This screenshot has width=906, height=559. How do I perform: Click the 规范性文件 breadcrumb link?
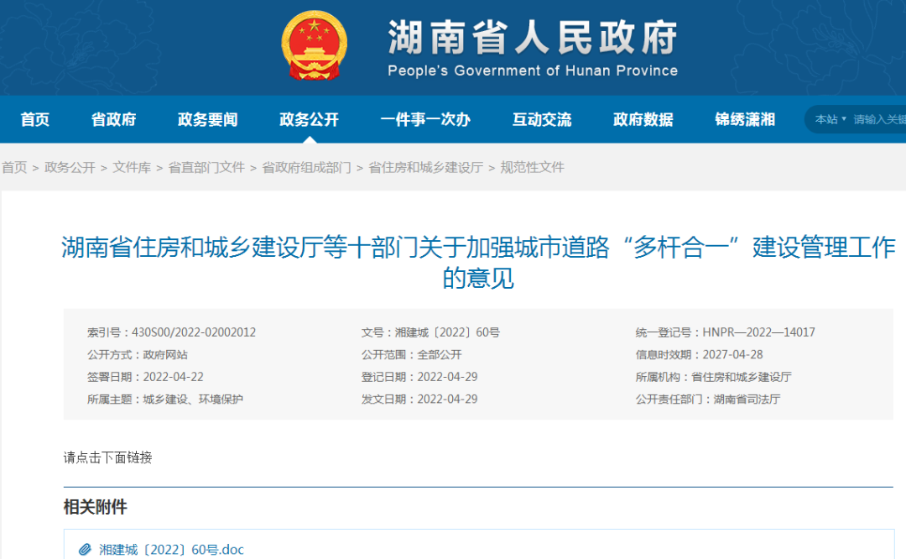tap(532, 167)
